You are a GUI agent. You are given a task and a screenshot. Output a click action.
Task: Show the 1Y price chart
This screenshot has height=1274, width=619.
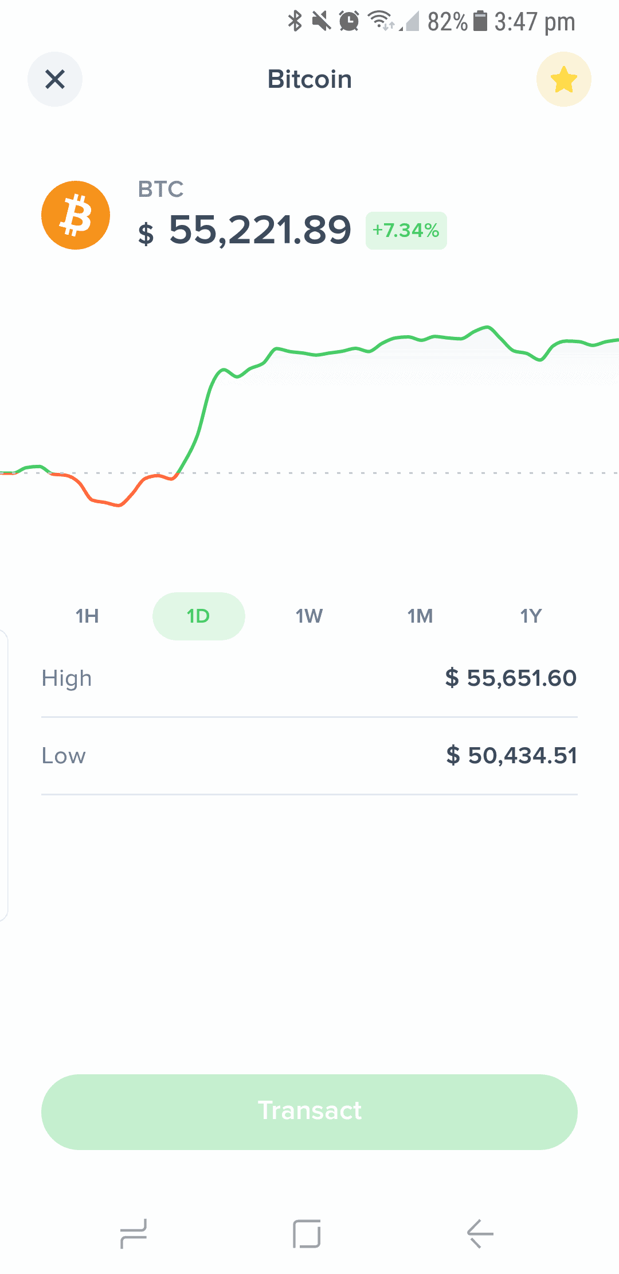pos(531,616)
